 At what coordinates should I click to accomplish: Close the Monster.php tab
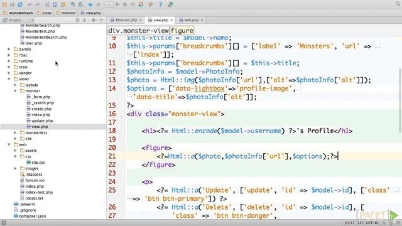click(x=141, y=20)
